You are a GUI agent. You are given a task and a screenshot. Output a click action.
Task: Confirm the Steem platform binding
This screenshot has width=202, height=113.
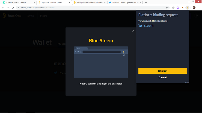pyautogui.click(x=163, y=71)
